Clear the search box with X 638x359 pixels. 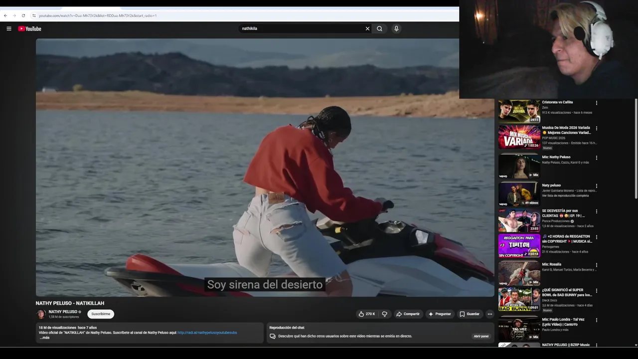pos(368,28)
